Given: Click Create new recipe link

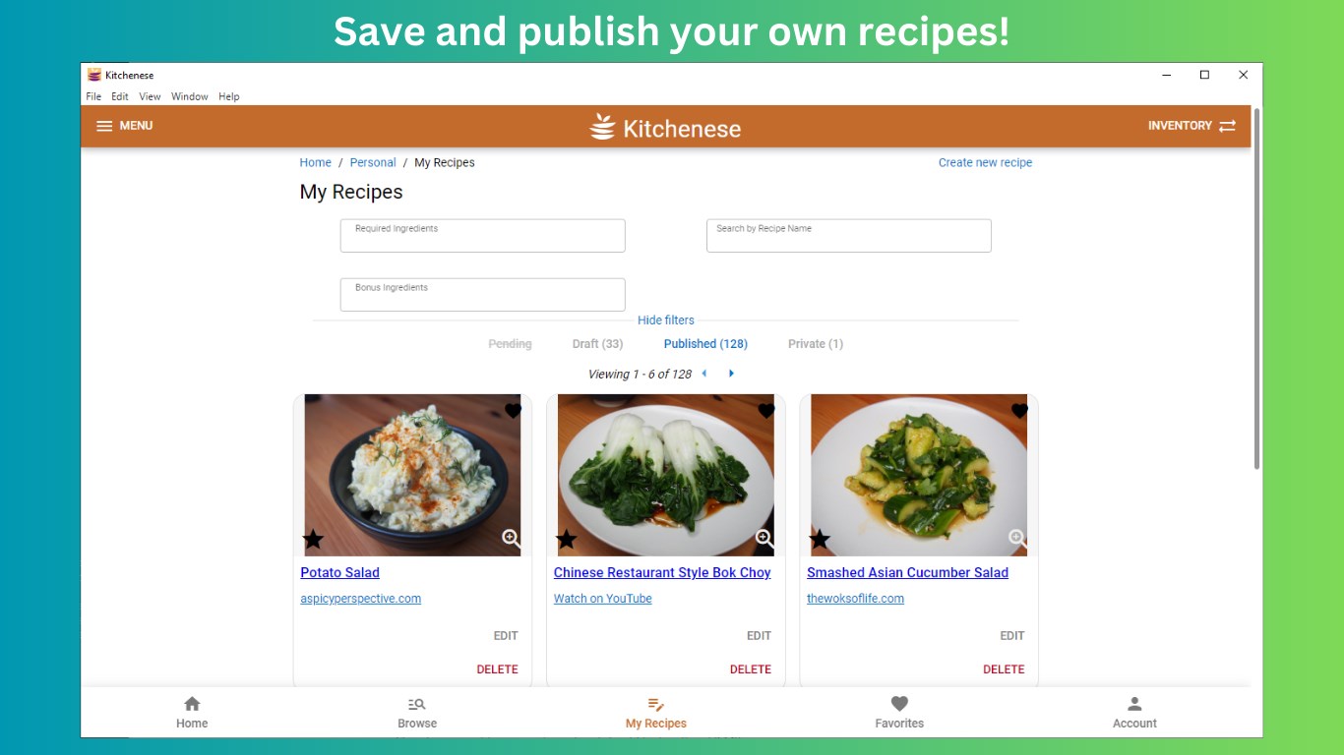Looking at the screenshot, I should pos(985,163).
